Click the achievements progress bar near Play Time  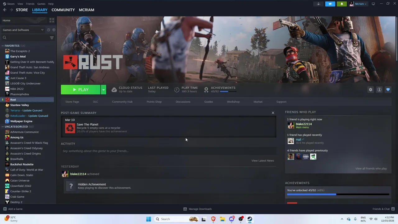point(228,91)
